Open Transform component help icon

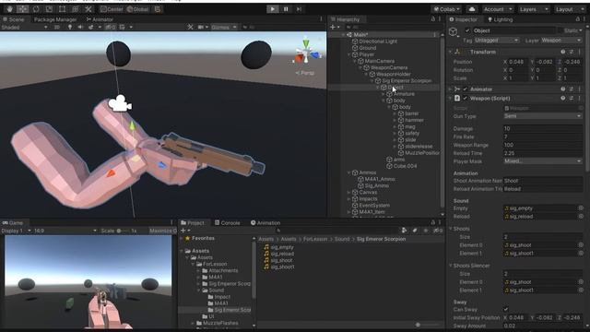pos(563,52)
